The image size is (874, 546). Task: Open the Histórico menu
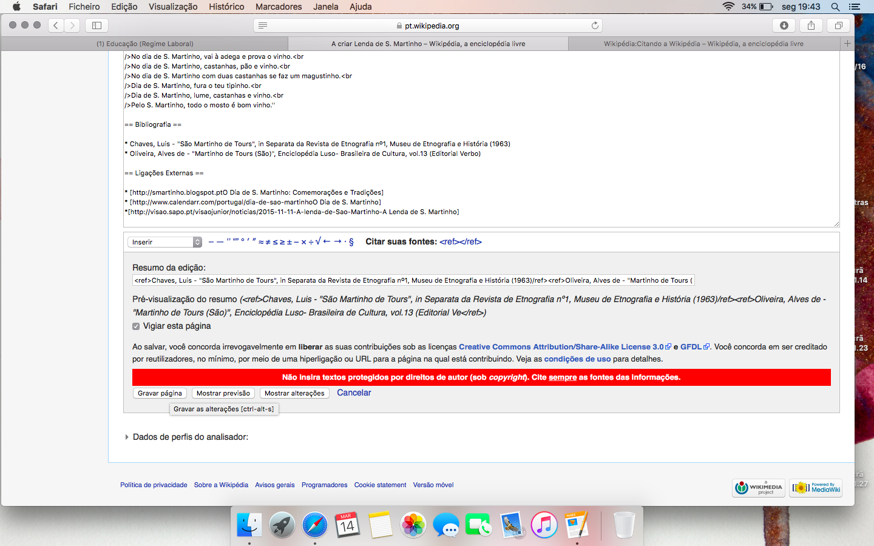coord(226,7)
